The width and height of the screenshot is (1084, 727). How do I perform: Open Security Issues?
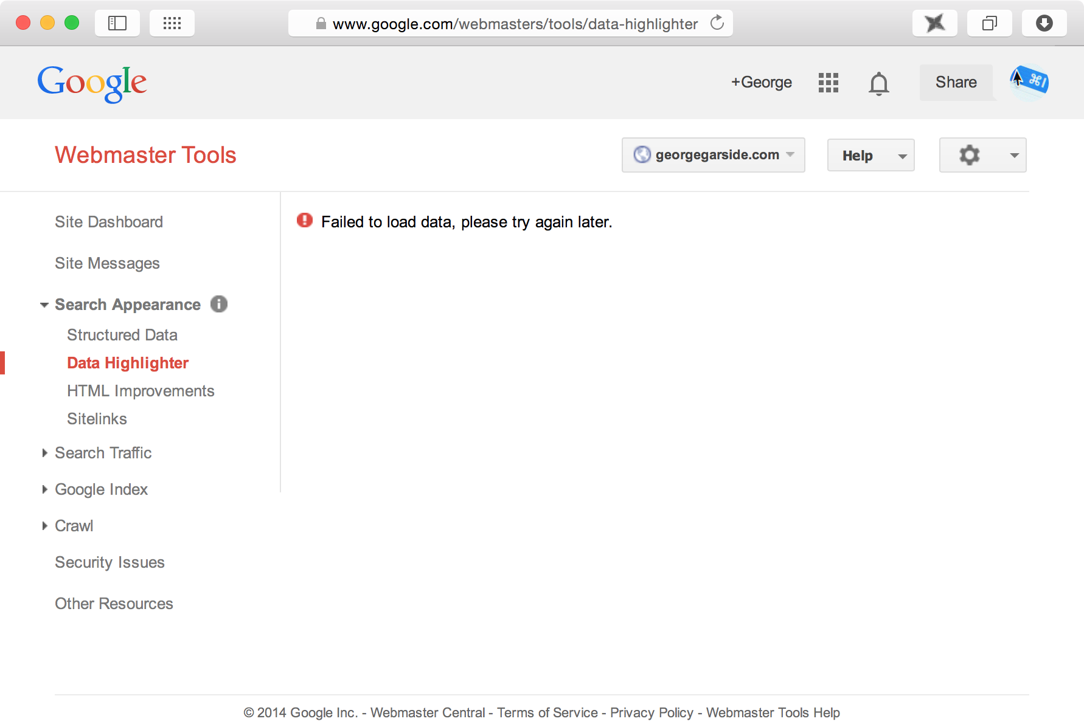coord(109,562)
